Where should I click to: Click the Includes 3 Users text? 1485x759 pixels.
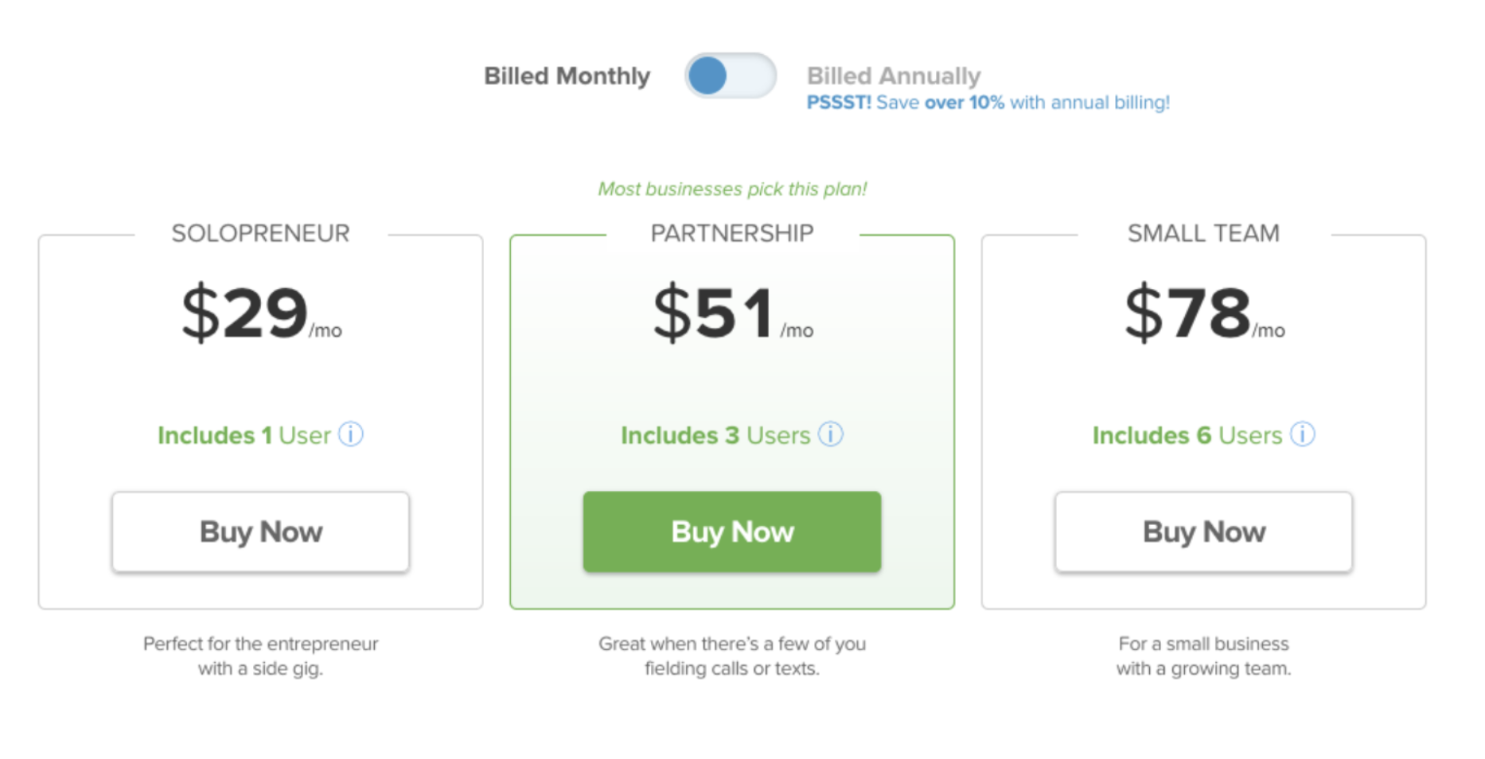pyautogui.click(x=715, y=435)
